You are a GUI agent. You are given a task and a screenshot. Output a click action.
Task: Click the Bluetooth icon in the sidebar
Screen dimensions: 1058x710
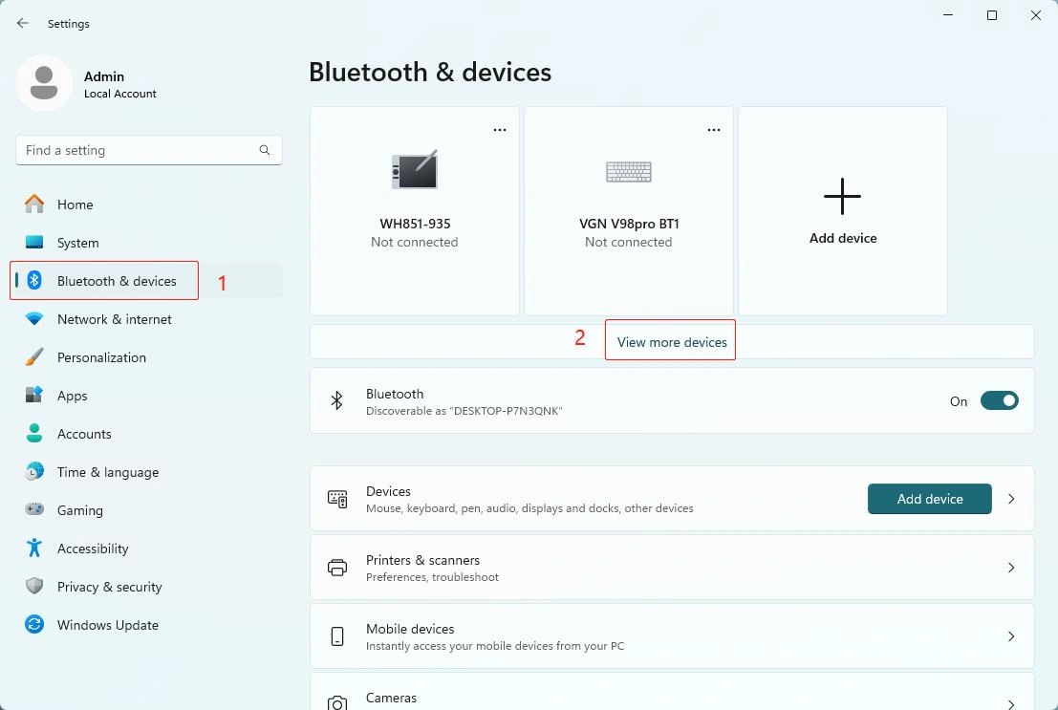pos(34,280)
